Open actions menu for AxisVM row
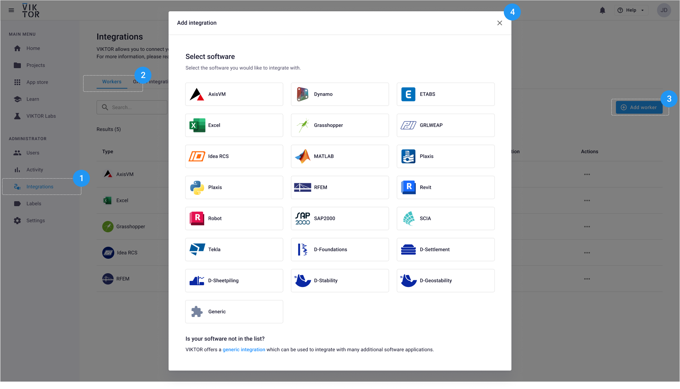The height and width of the screenshot is (389, 680). point(587,174)
